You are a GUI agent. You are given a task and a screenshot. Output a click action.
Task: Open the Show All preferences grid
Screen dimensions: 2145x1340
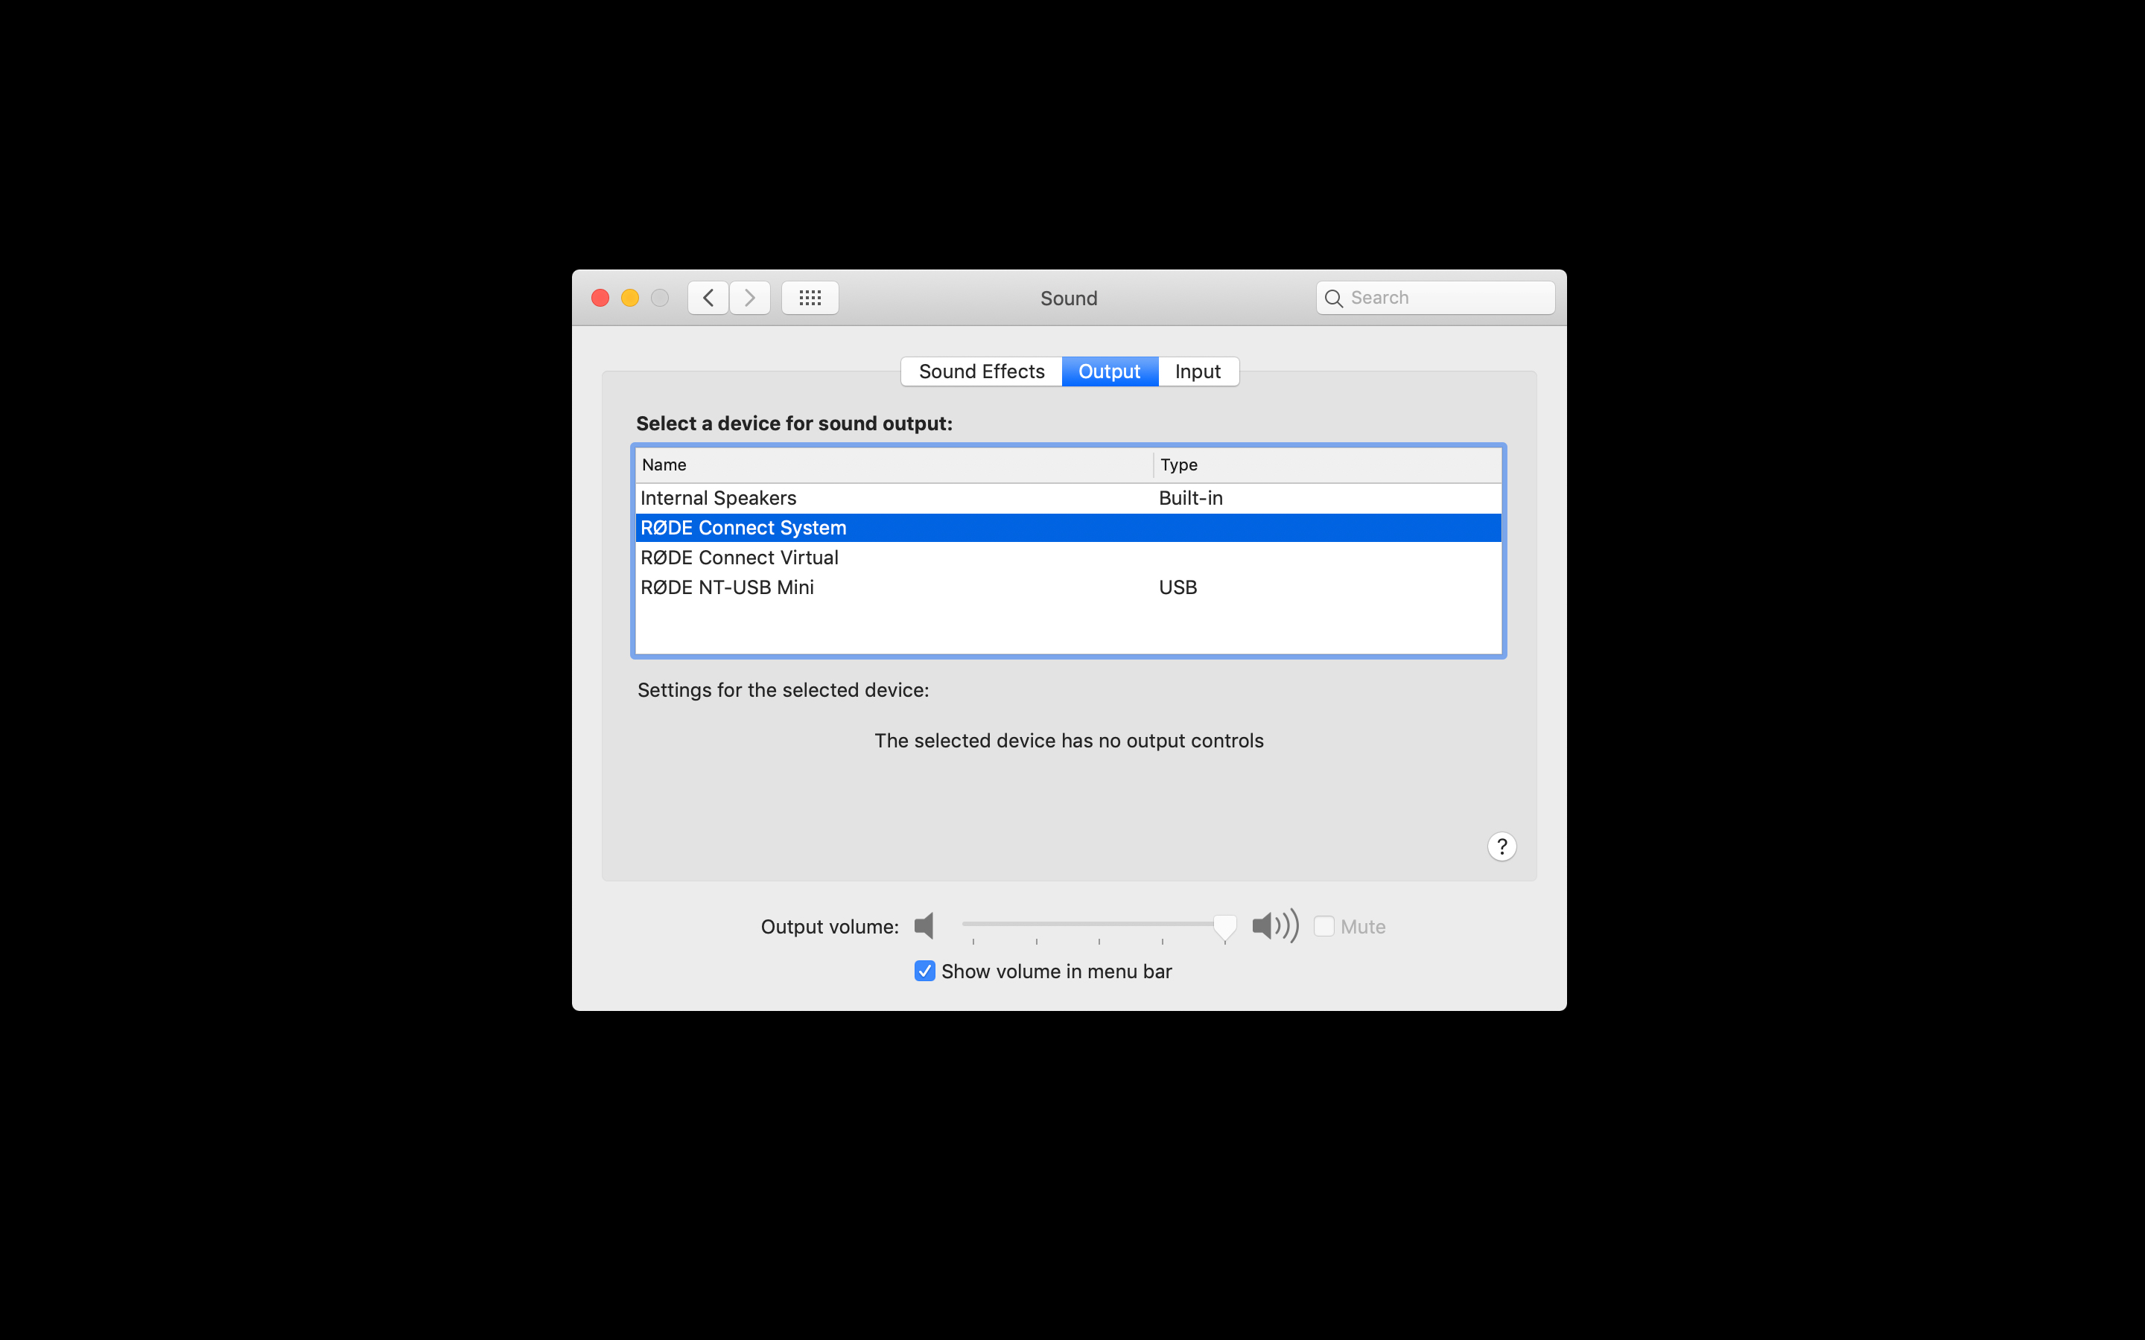pos(810,298)
